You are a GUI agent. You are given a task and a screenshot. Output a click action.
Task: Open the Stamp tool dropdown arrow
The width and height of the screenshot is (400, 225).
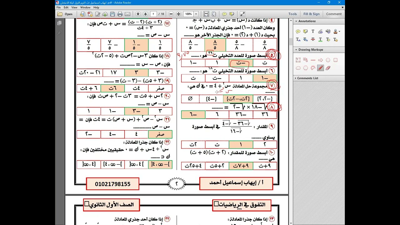tap(339, 32)
